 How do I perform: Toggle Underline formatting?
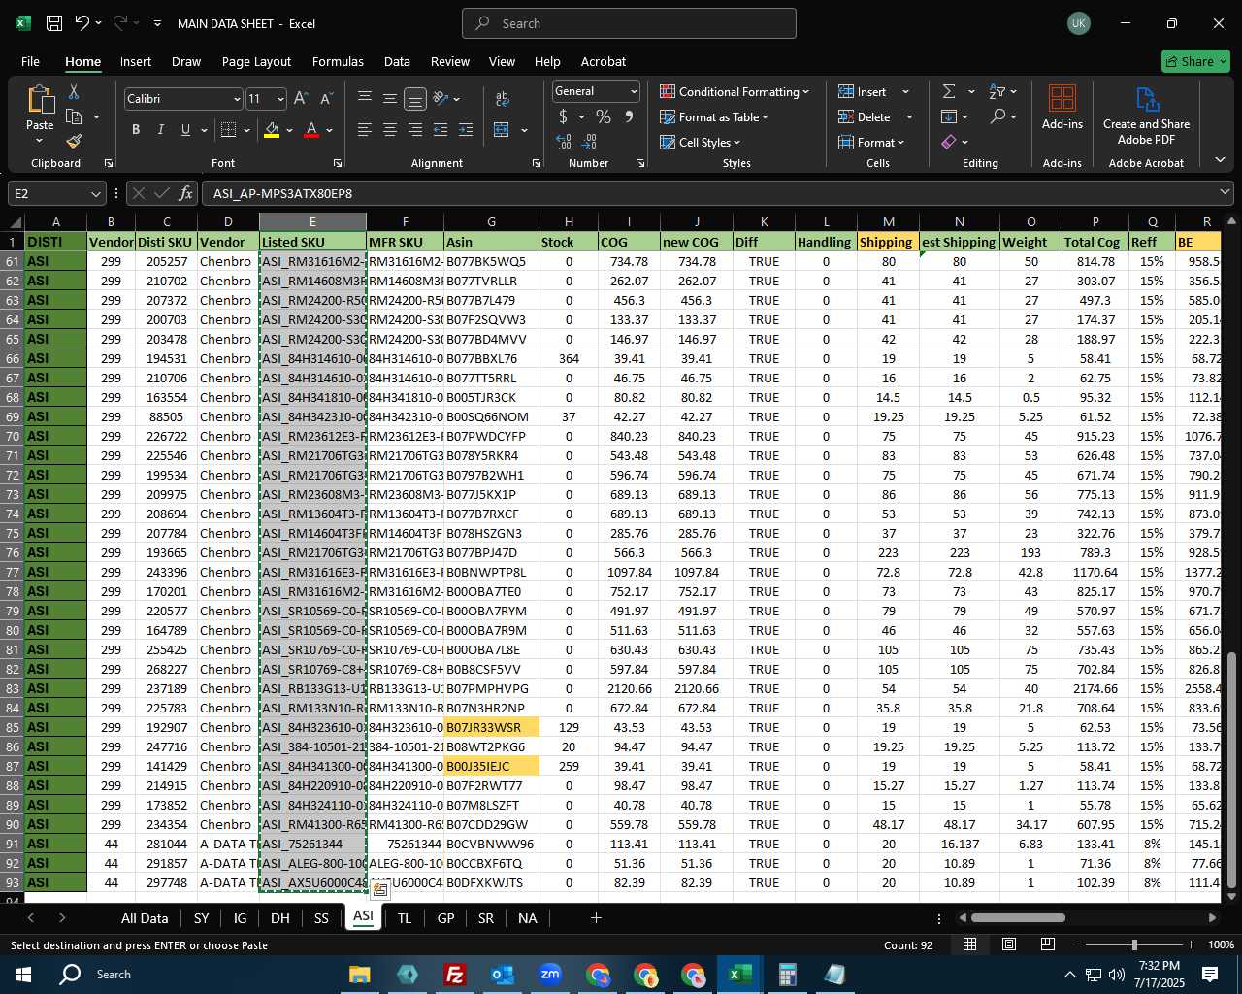[185, 130]
